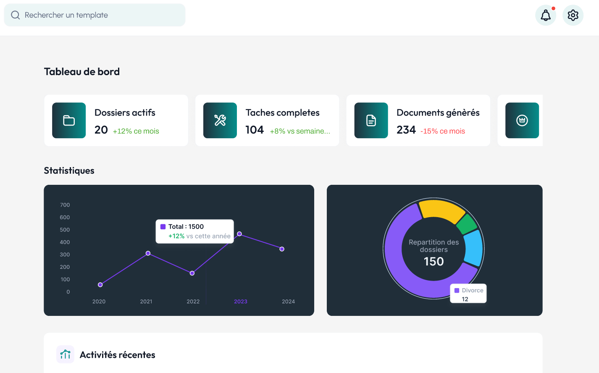Click the Rechercher un template search field
The width and height of the screenshot is (599, 373).
pos(95,15)
